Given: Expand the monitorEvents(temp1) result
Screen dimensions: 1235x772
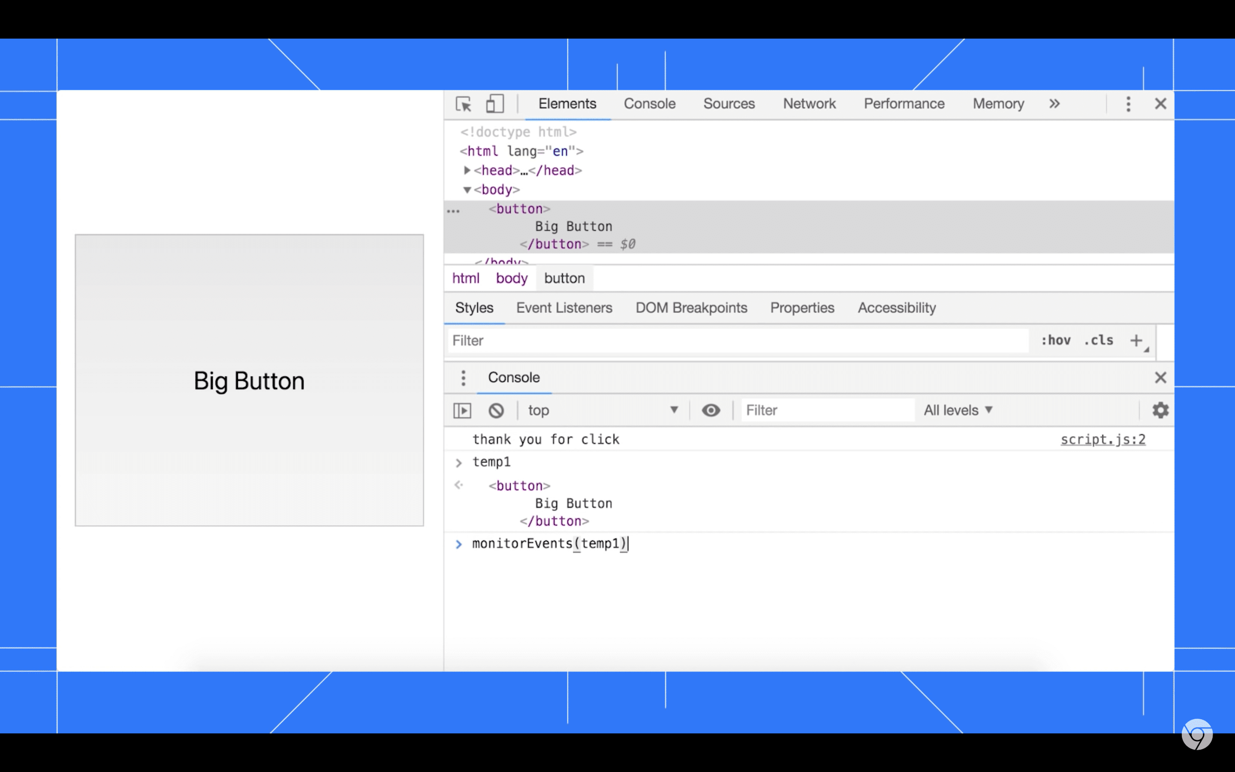Looking at the screenshot, I should 459,543.
